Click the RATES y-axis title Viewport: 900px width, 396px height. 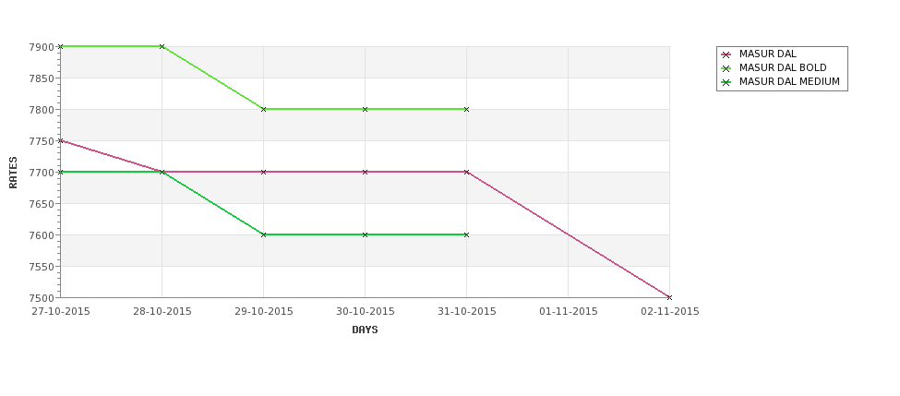13,173
